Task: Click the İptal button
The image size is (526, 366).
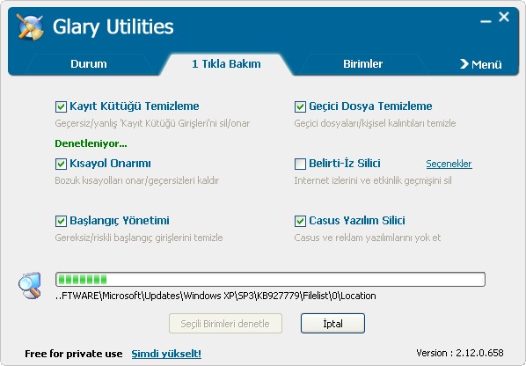Action: click(332, 324)
